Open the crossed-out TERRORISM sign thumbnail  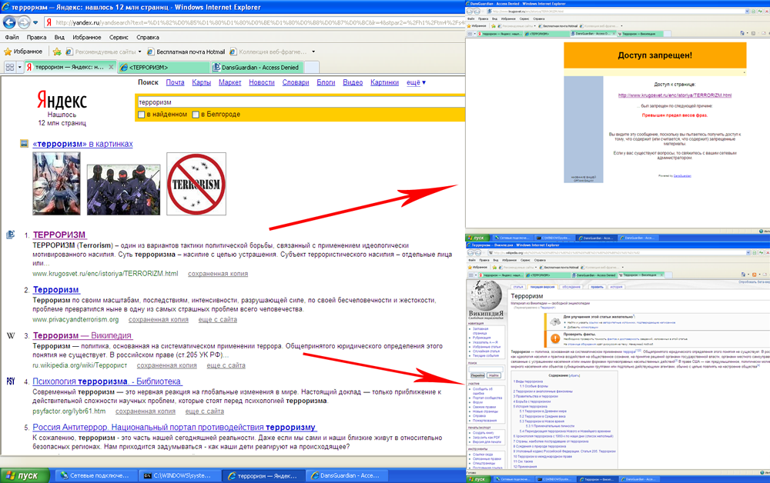coord(196,184)
